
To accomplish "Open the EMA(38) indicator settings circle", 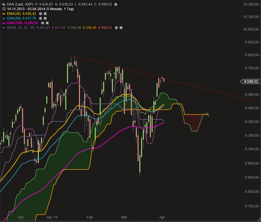I will click(40, 14).
